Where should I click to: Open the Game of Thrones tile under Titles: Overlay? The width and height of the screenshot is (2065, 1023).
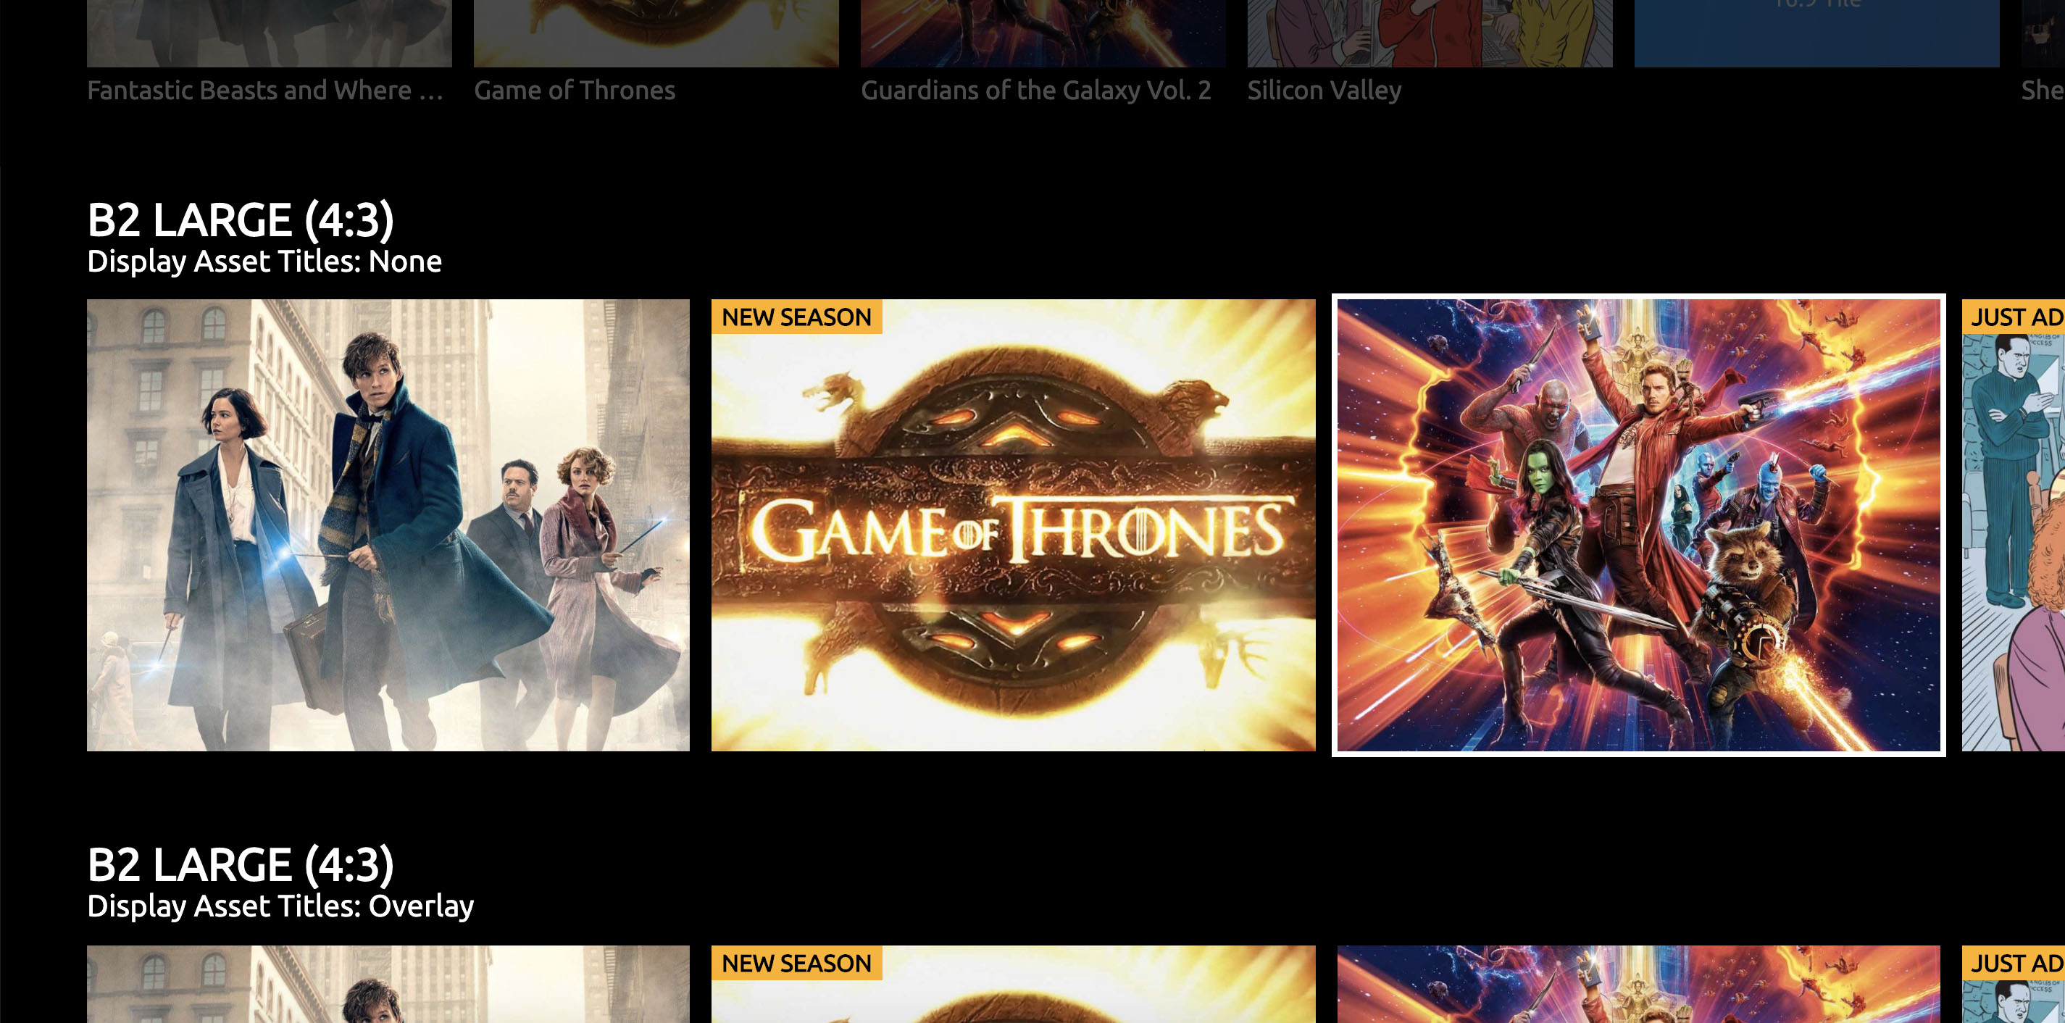[1013, 985]
